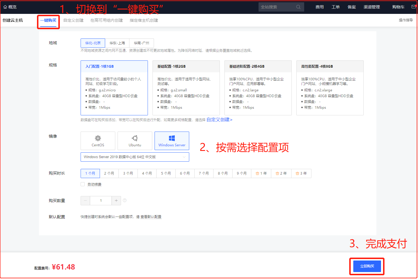Open the Windows Server 2019 version dropdown
The height and width of the screenshot is (279, 418).
[135, 157]
